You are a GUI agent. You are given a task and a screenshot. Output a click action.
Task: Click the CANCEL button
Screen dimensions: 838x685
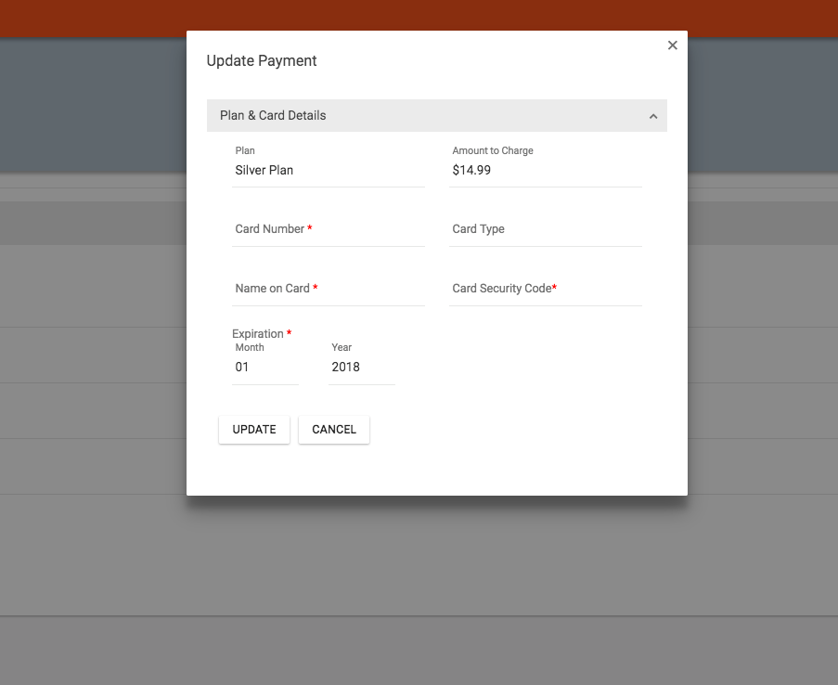click(x=333, y=429)
